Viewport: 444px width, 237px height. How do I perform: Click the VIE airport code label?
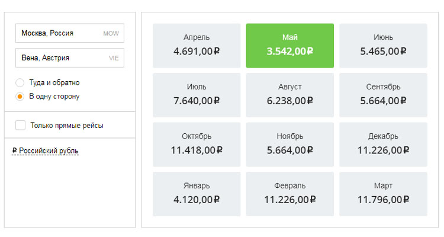[114, 59]
